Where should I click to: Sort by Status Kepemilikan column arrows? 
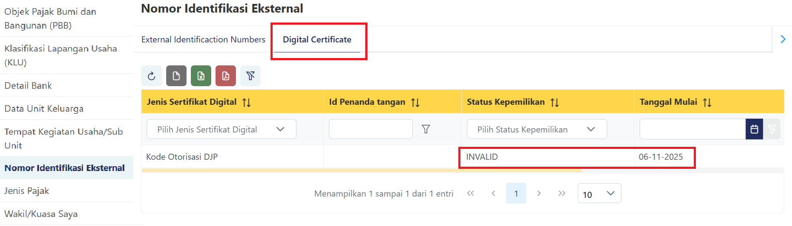(554, 102)
